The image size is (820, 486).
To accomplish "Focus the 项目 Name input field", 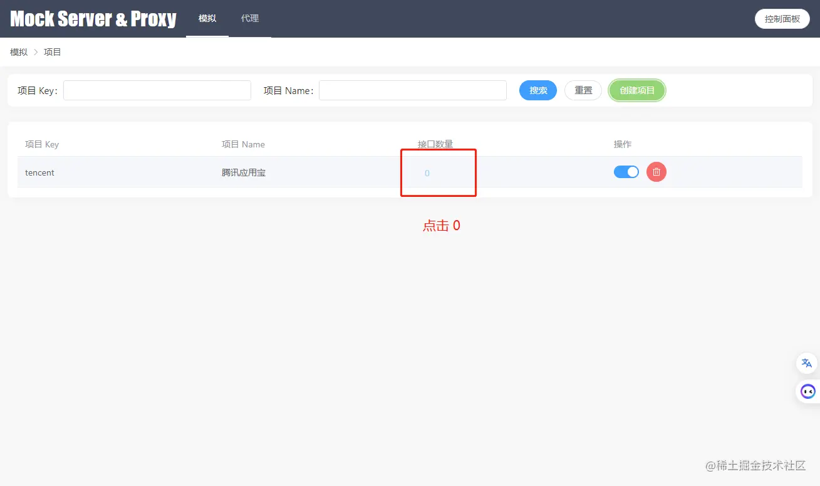I will 413,90.
